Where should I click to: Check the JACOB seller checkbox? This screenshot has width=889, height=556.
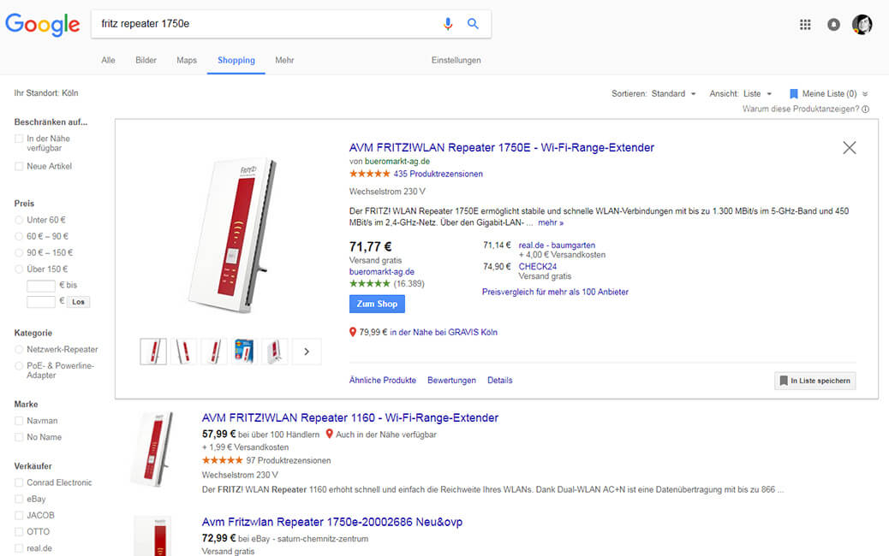[x=19, y=516]
